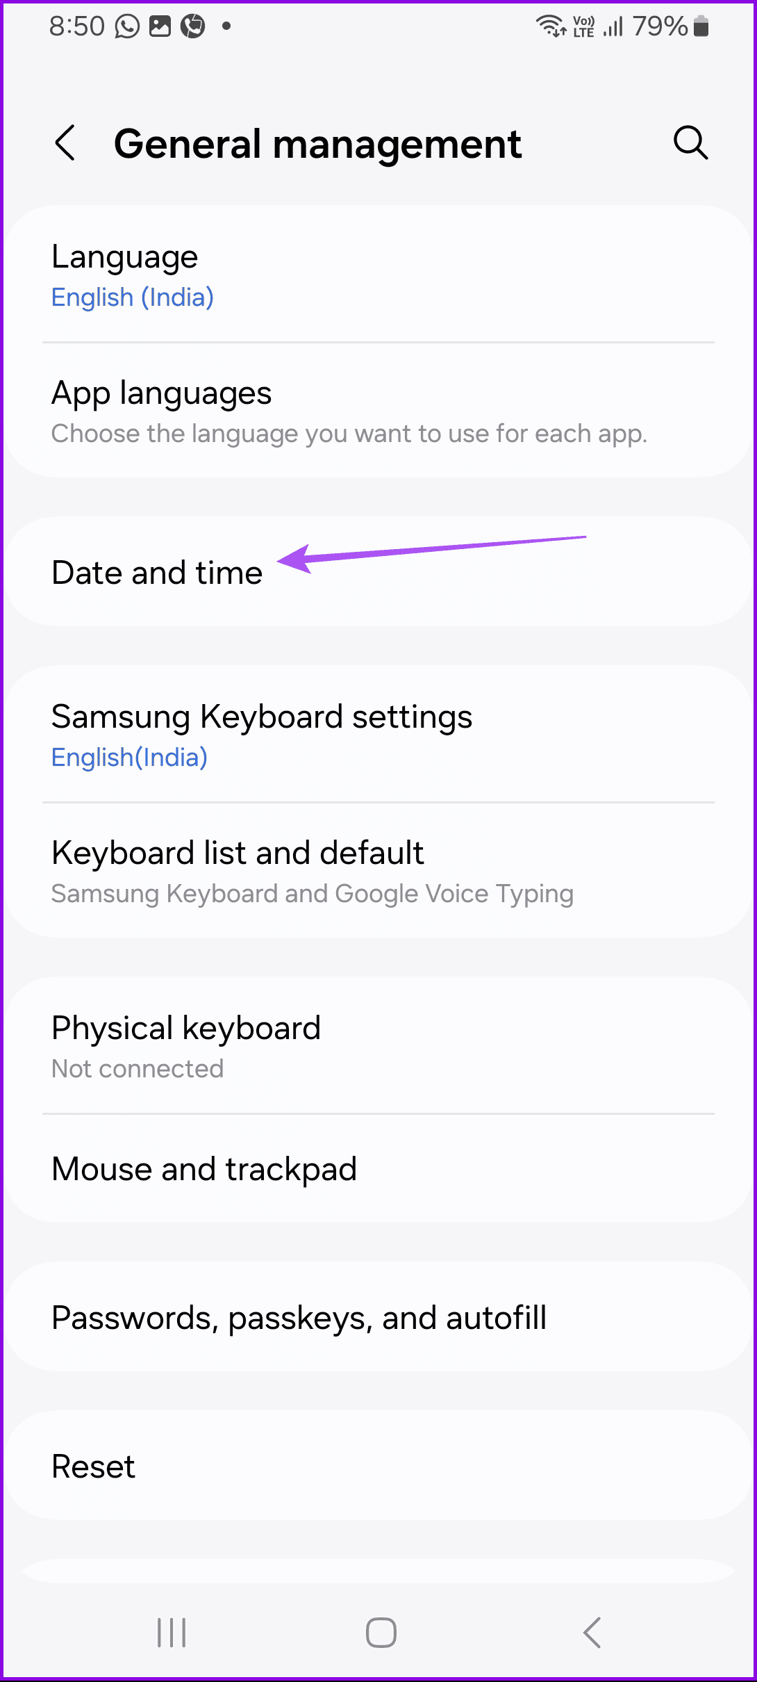Click the back arrow in General management header
The height and width of the screenshot is (1682, 757).
[x=66, y=144]
